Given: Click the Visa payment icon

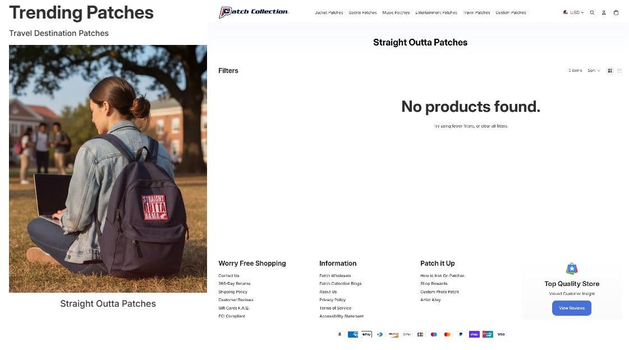Looking at the screenshot, I should click(501, 334).
